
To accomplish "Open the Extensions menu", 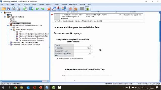I will (x=73, y=4).
